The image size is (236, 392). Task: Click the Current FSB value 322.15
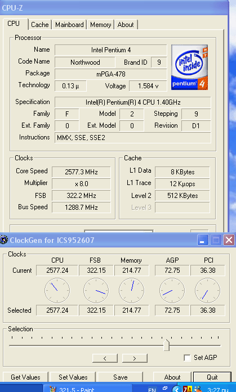click(96, 271)
